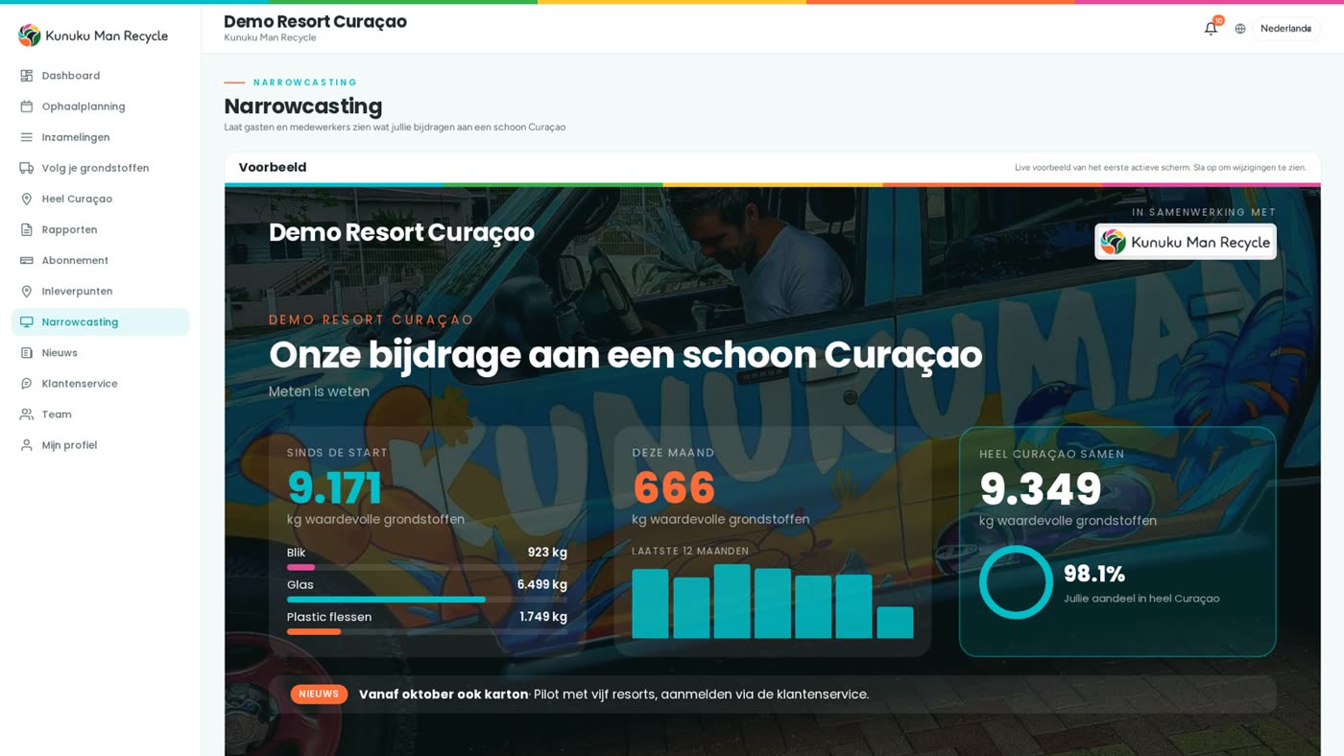Image resolution: width=1344 pixels, height=756 pixels.
Task: Click the Ophaalplanning calendar icon
Action: coord(27,106)
